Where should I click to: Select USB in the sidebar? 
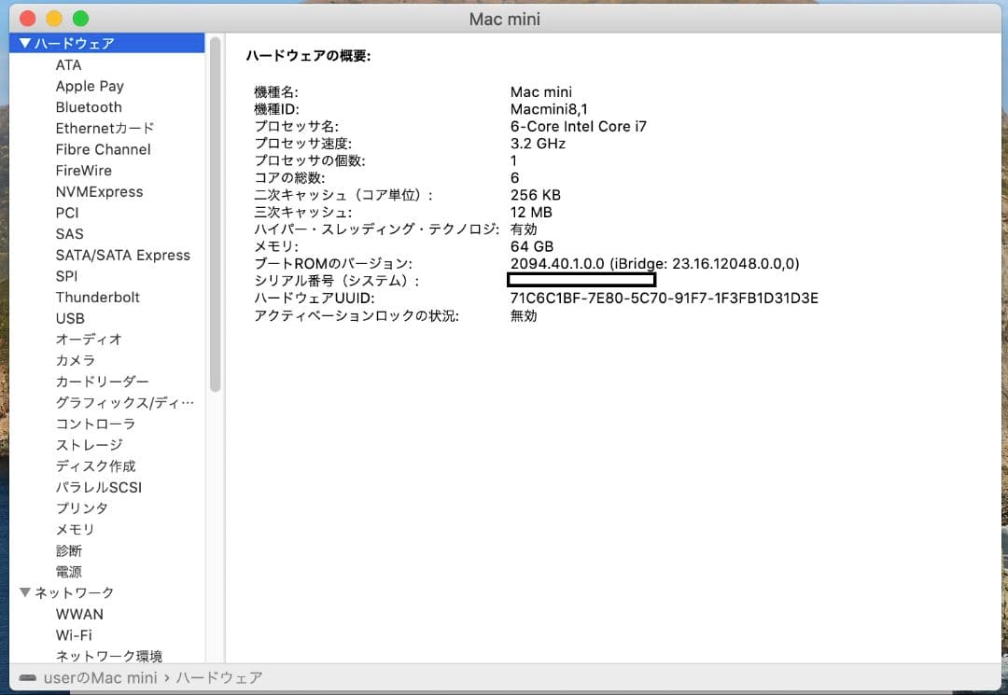point(69,319)
